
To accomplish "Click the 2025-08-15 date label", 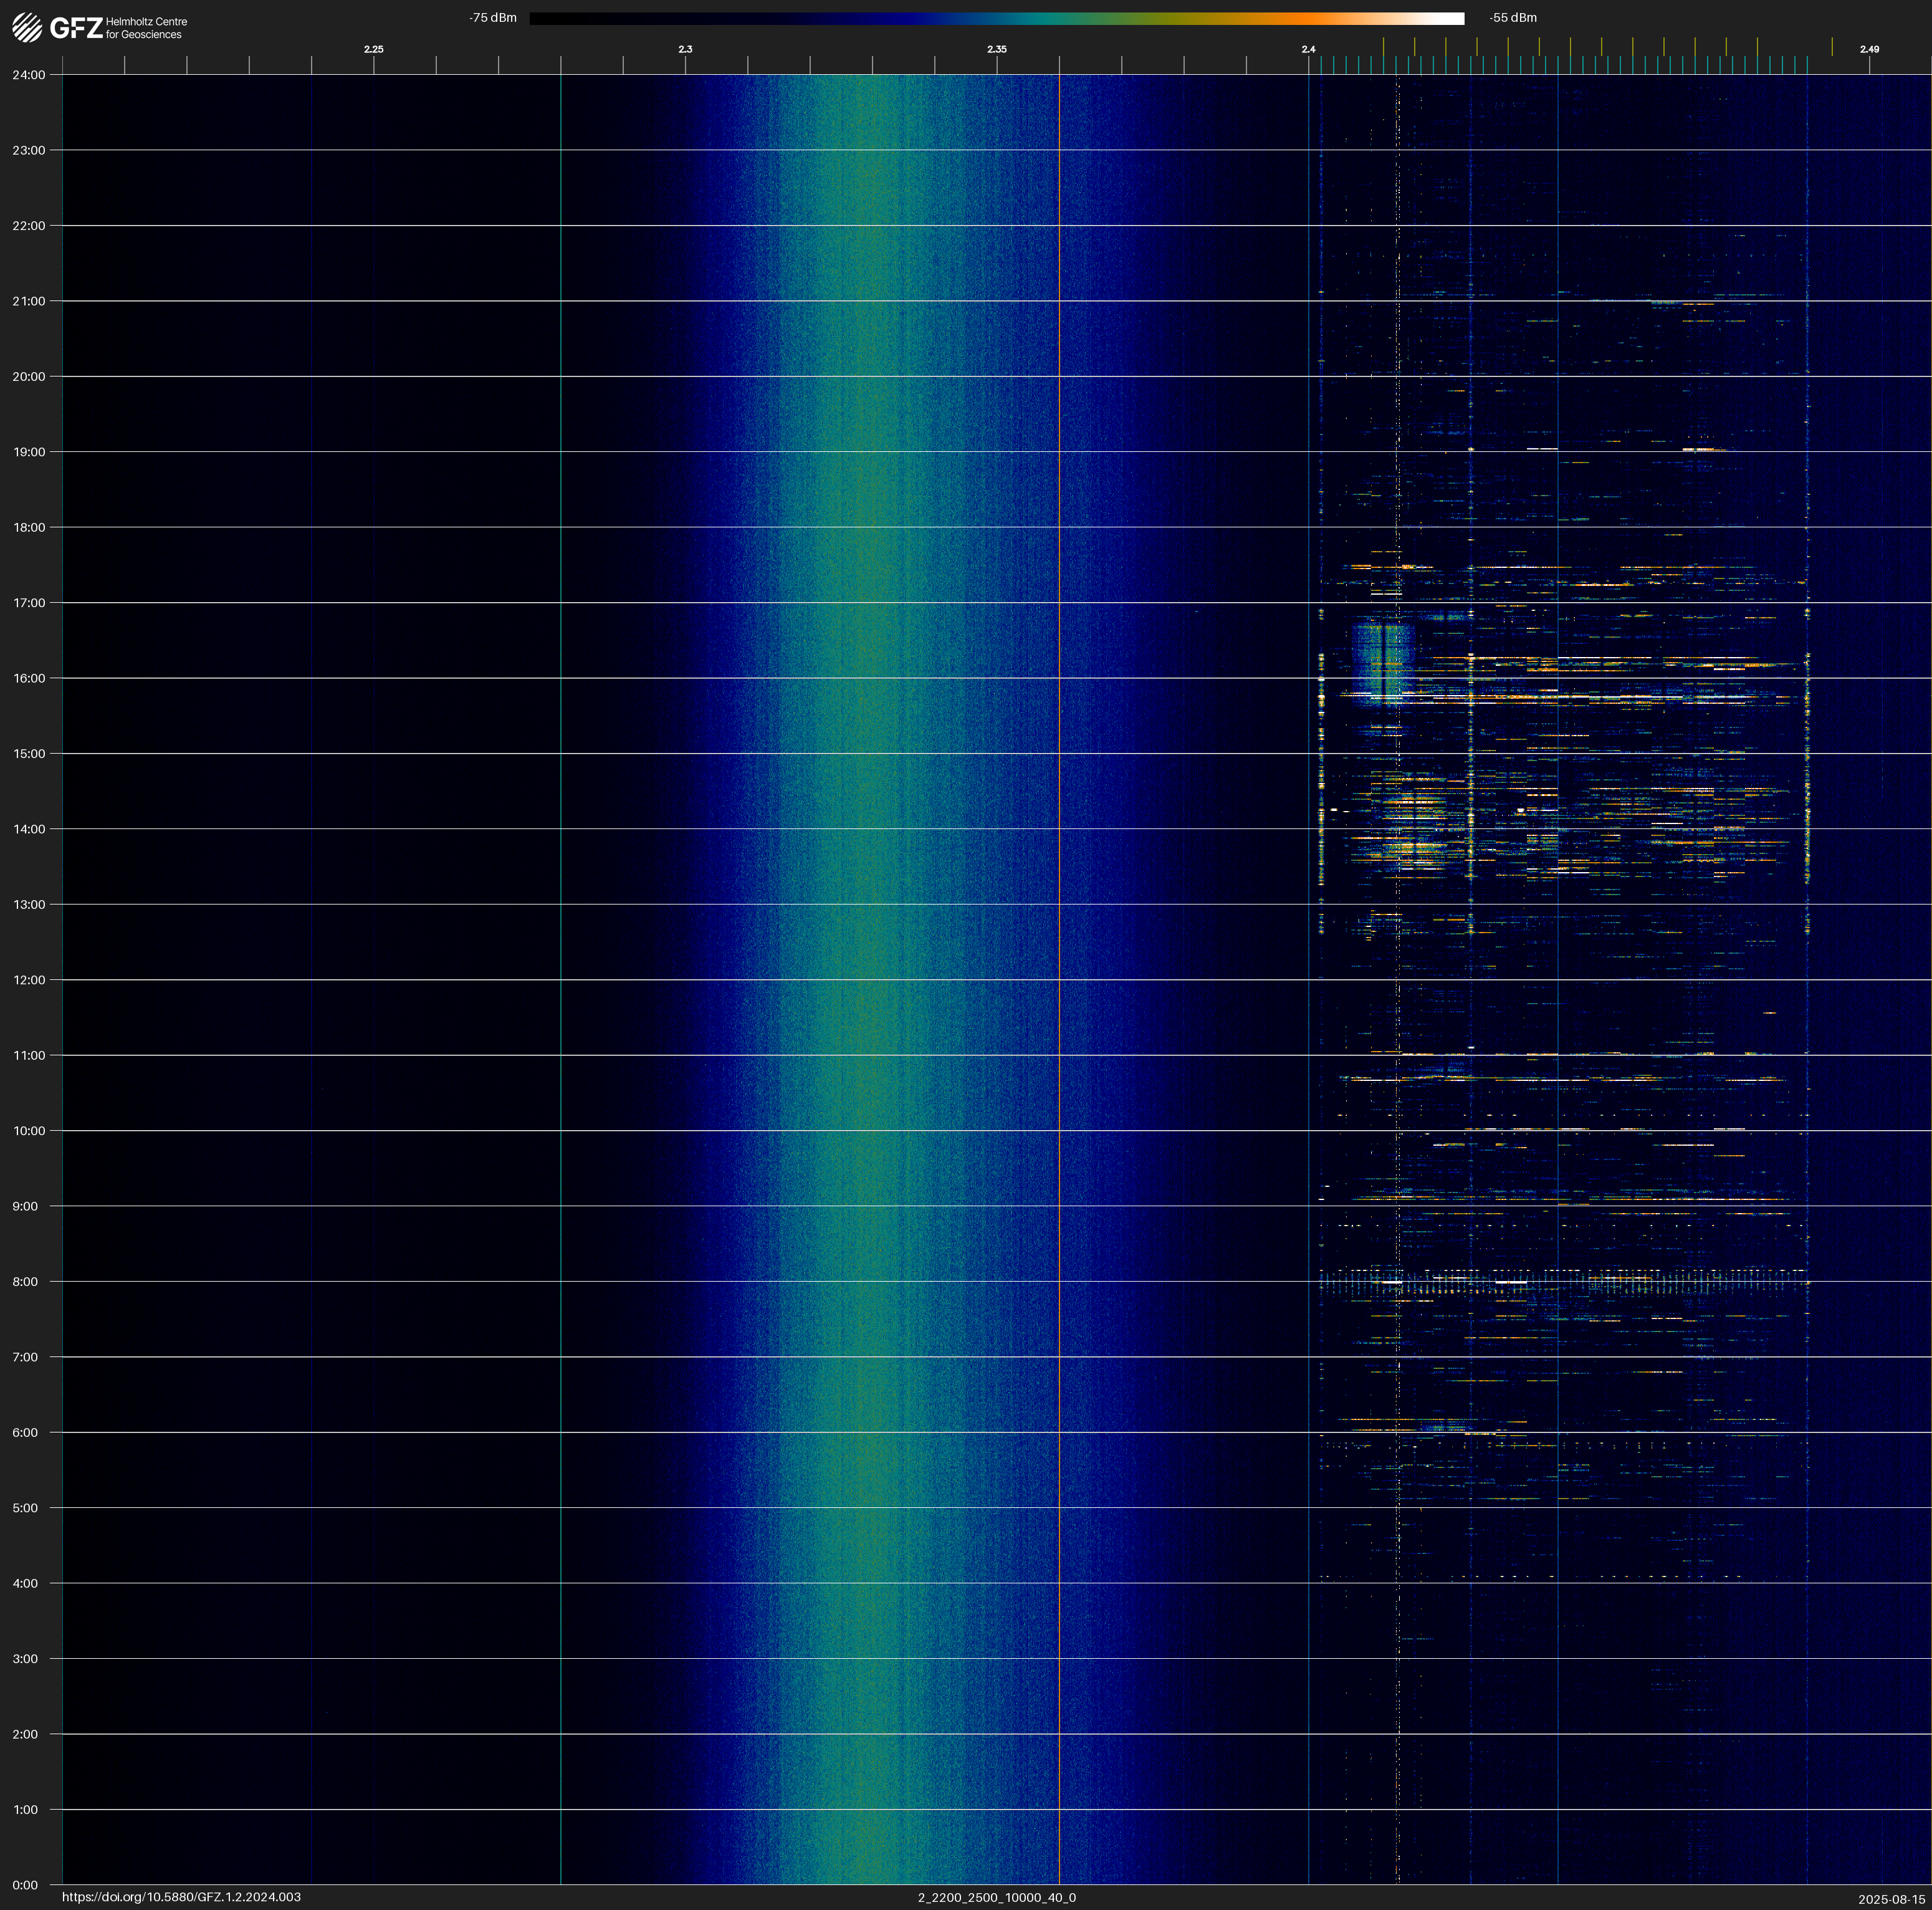I will 1891,1898.
